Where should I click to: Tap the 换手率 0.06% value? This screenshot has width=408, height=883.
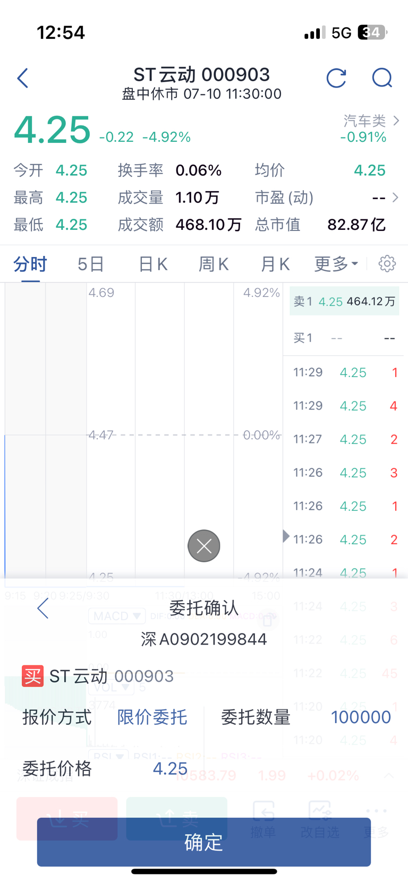199,170
